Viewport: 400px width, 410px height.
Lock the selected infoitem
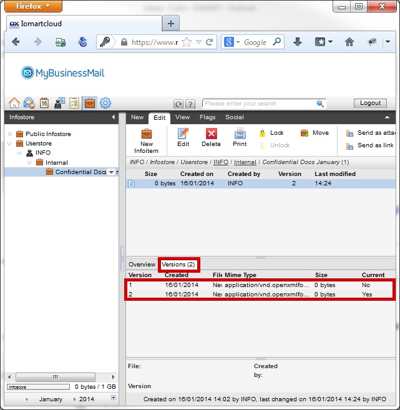point(271,133)
